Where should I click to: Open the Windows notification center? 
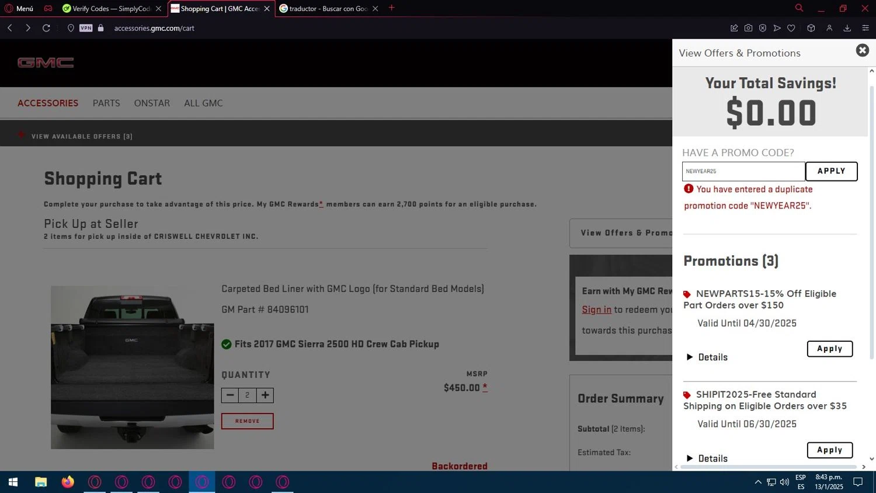click(x=858, y=482)
